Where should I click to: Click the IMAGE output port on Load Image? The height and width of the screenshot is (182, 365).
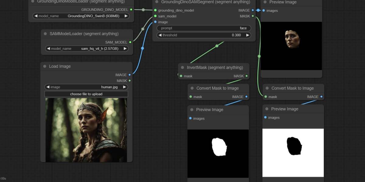[x=130, y=75]
